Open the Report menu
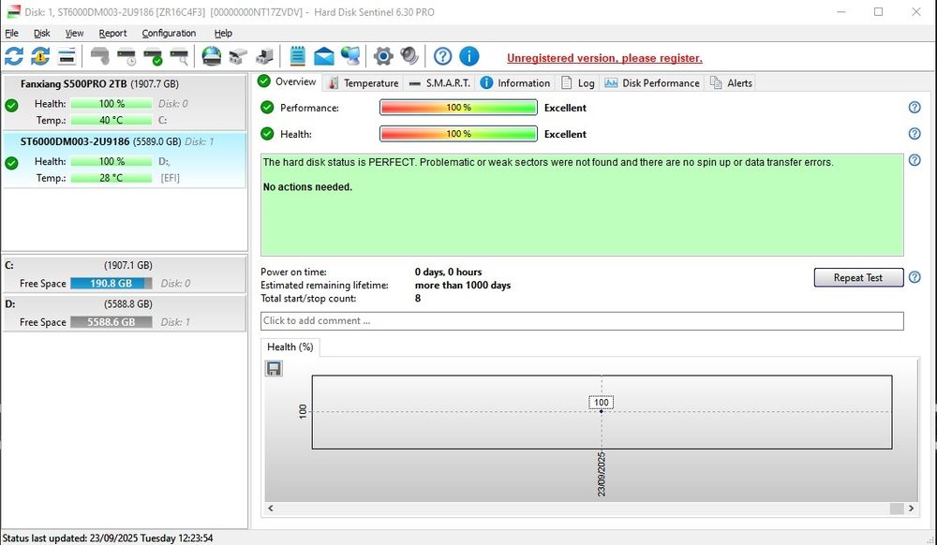This screenshot has height=545, width=937. tap(113, 34)
